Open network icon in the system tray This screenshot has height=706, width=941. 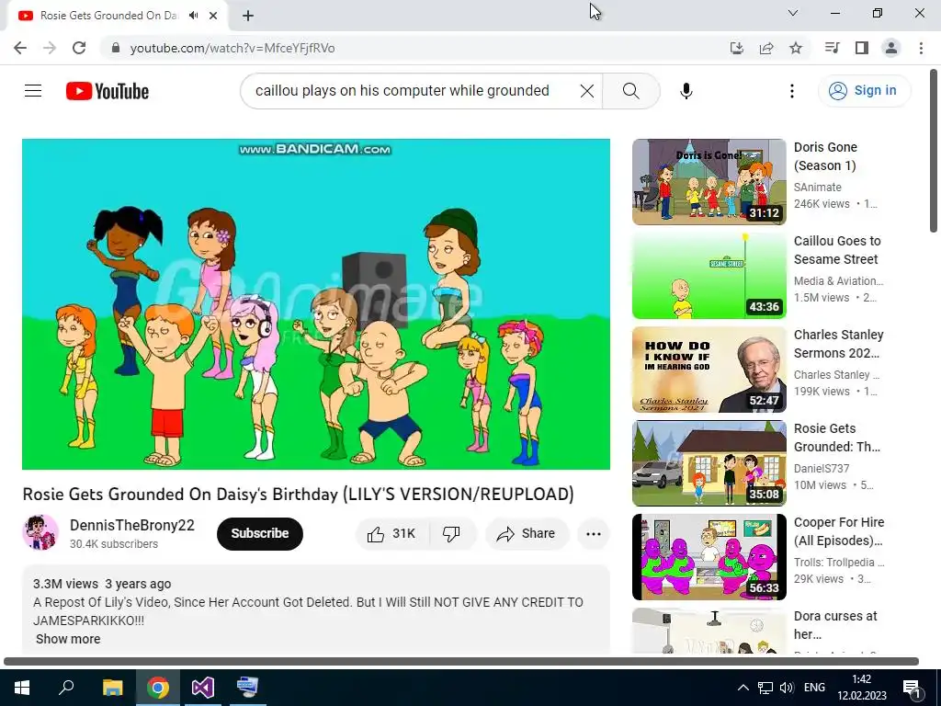click(x=765, y=688)
